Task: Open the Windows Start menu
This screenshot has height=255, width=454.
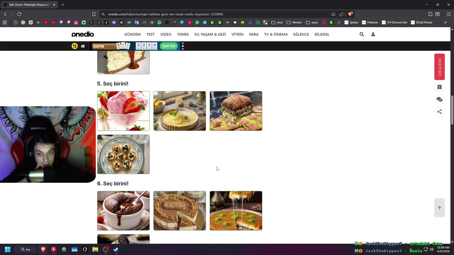Action: point(7,249)
